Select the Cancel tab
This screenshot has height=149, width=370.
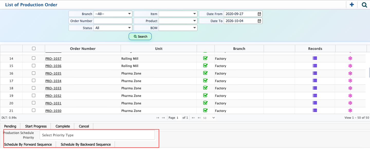coord(84,126)
